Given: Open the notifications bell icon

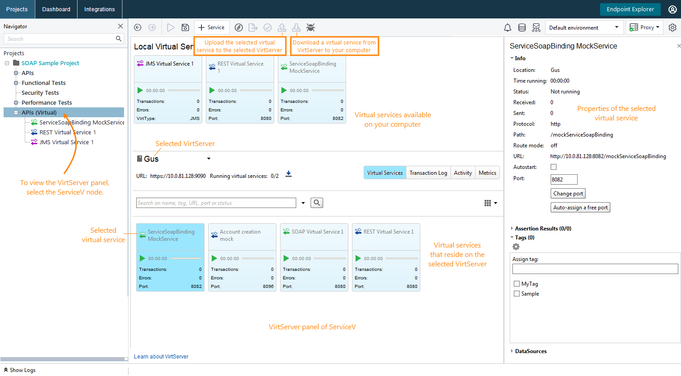Looking at the screenshot, I should click(507, 27).
